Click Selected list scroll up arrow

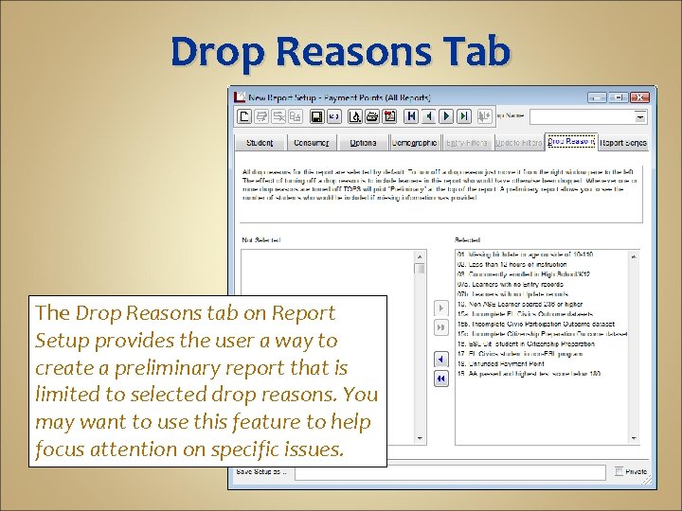pyautogui.click(x=634, y=256)
